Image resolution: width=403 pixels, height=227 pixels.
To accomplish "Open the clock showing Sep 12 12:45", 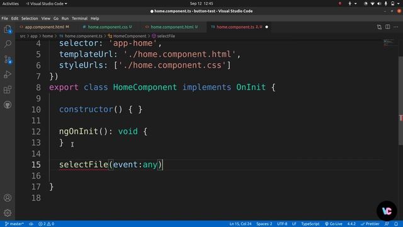I will pyautogui.click(x=201, y=4).
